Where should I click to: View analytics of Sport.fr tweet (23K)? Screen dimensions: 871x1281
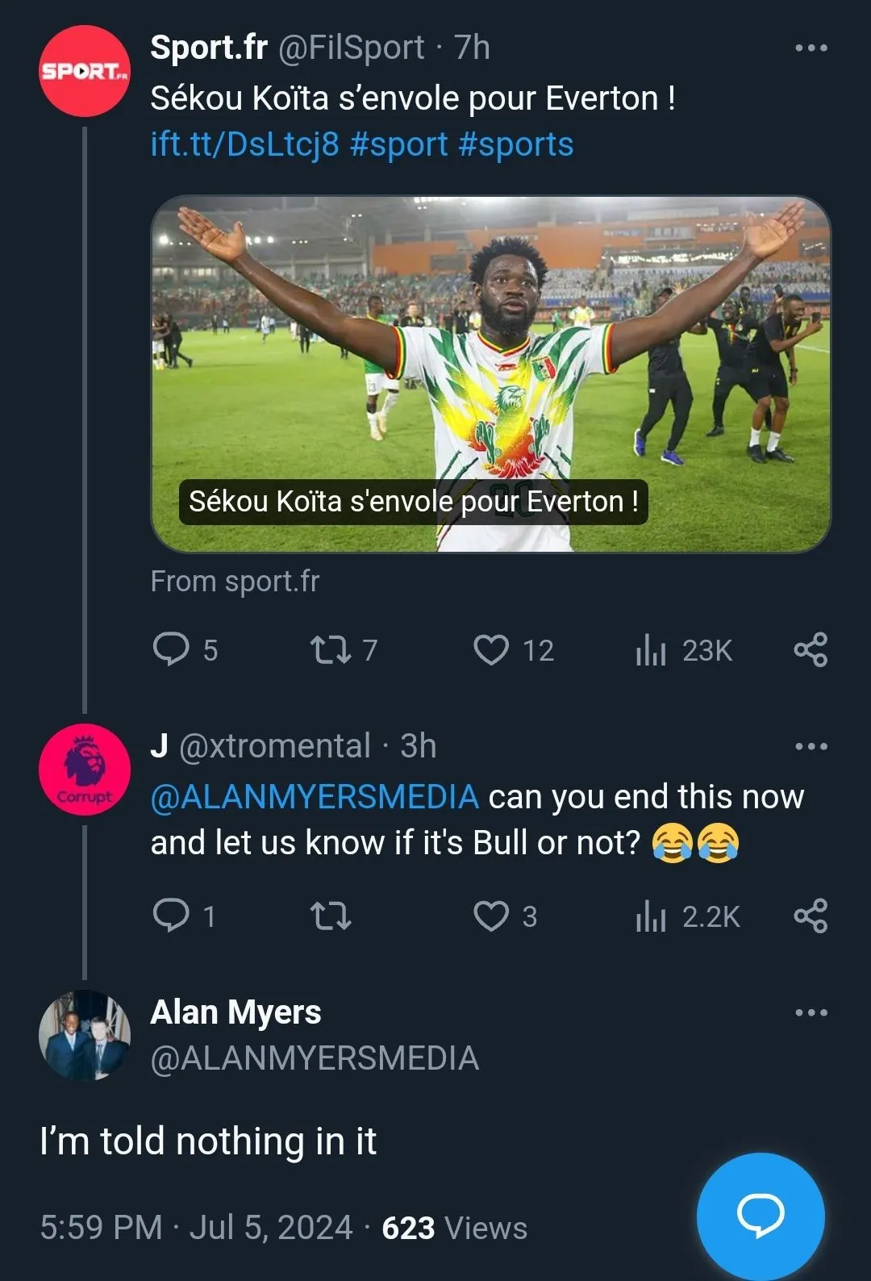pyautogui.click(x=652, y=649)
